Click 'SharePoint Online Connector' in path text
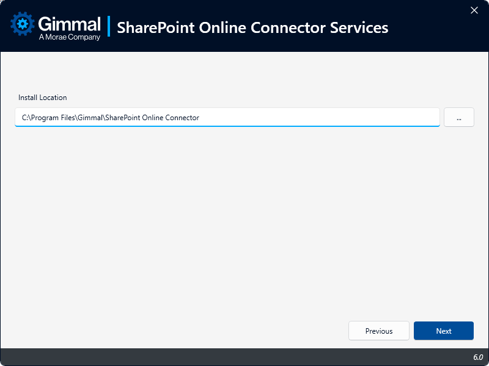 (x=152, y=118)
